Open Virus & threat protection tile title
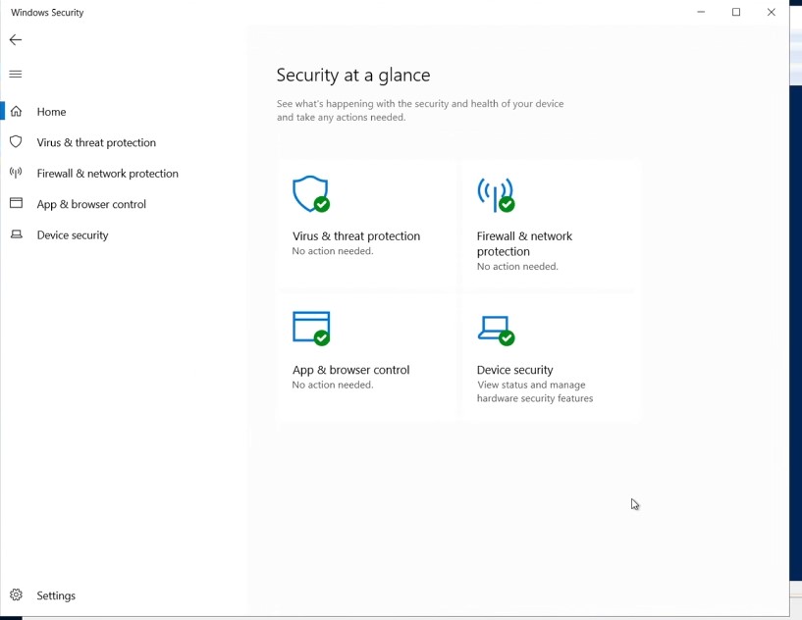 [356, 236]
